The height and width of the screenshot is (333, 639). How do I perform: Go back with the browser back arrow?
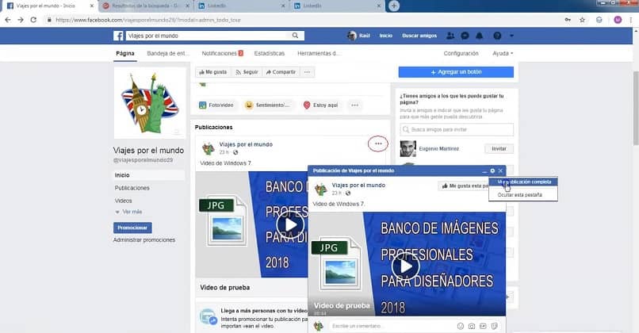point(8,20)
